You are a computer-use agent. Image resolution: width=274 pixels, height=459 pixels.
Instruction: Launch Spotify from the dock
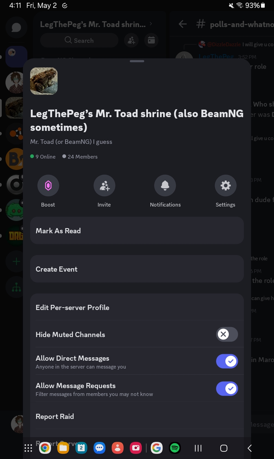(175, 448)
